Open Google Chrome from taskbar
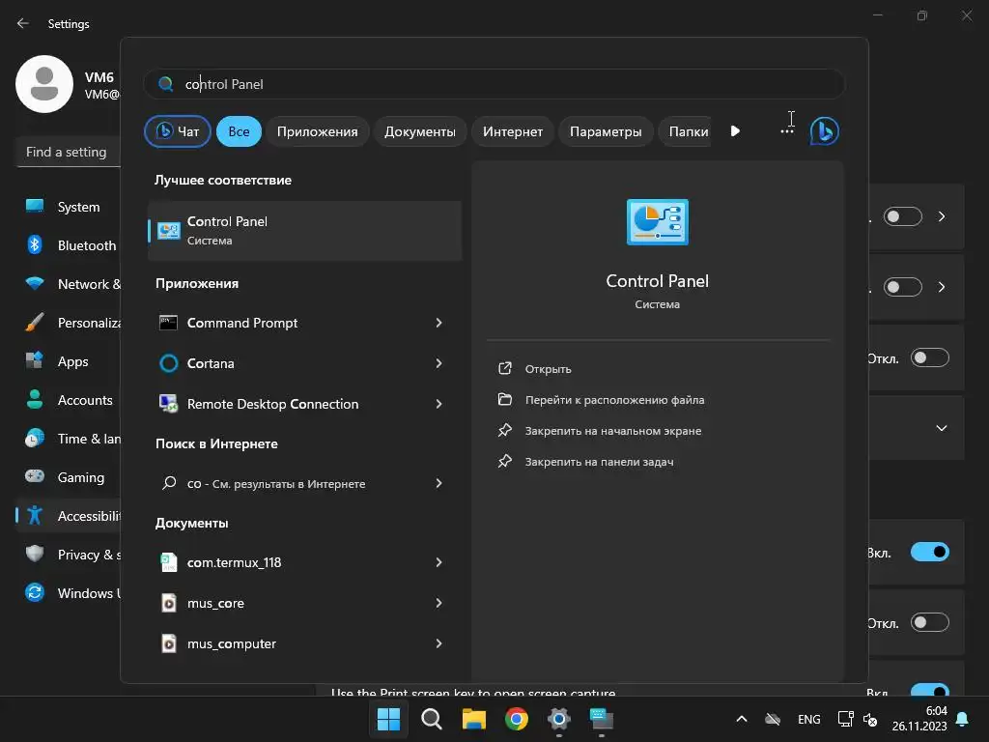Image resolution: width=989 pixels, height=742 pixels. 516,719
